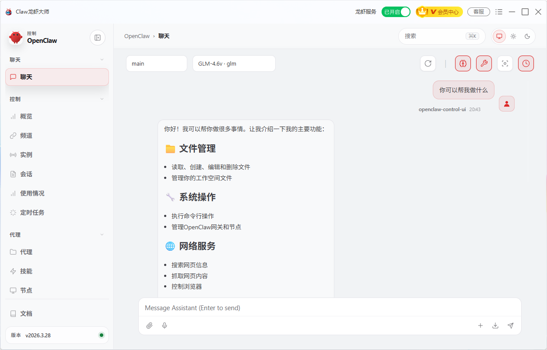Focus the Message Assistant input box
This screenshot has height=350, width=547.
330,308
